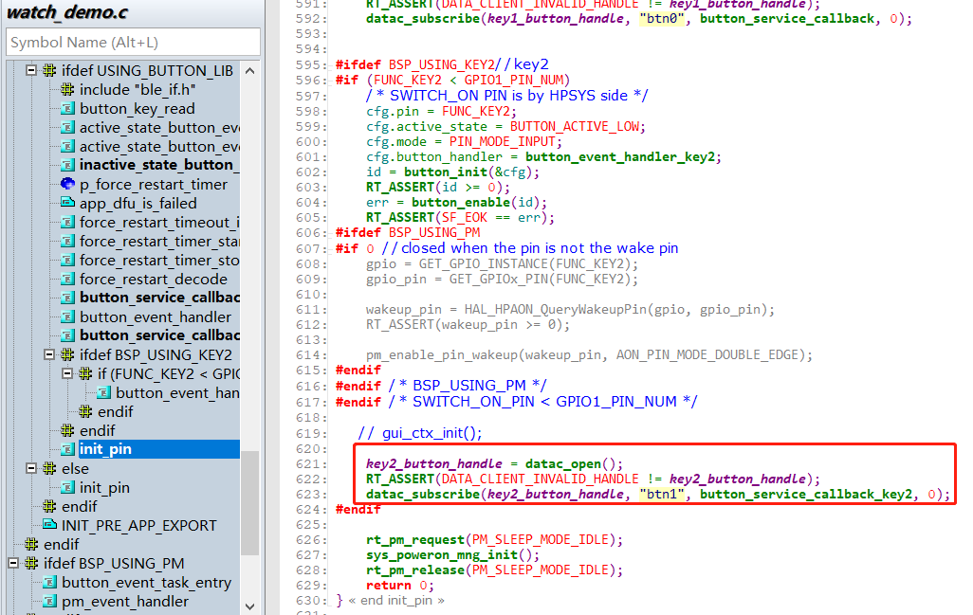The height and width of the screenshot is (615, 973).
Task: Click the function icon for force_restart_timeout_i
Action: point(67,223)
